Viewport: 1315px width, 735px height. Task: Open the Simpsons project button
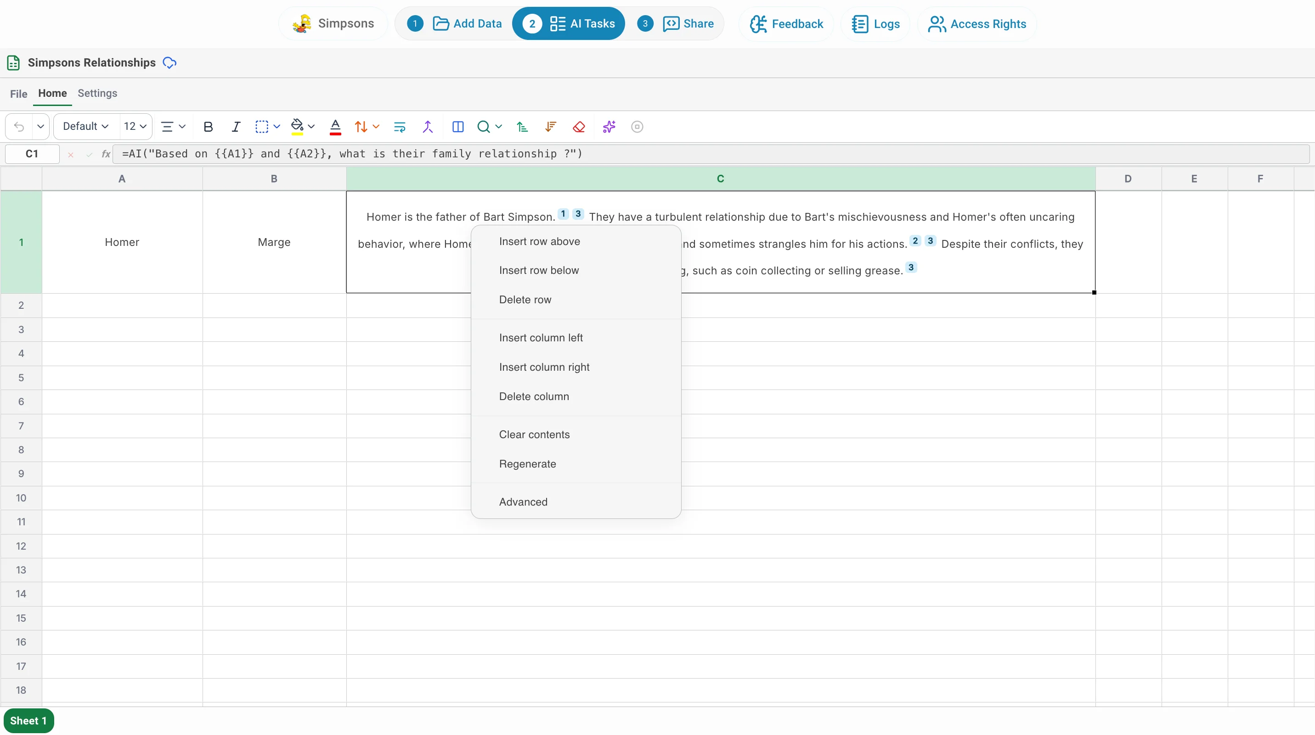click(x=333, y=23)
